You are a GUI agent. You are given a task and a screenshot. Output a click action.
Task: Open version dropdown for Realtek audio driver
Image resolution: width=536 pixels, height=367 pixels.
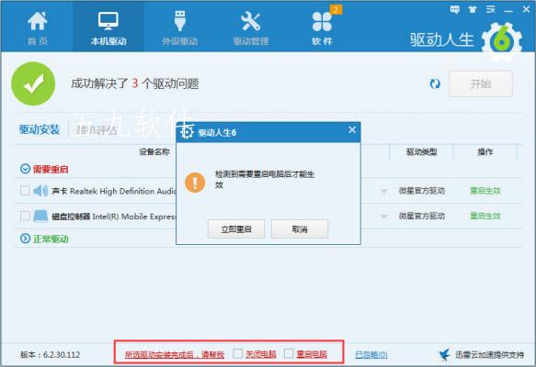click(384, 192)
